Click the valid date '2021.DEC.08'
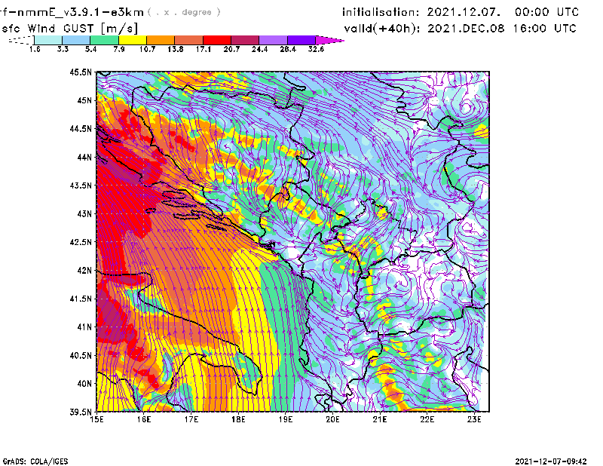This screenshot has height=466, width=603. click(x=466, y=28)
